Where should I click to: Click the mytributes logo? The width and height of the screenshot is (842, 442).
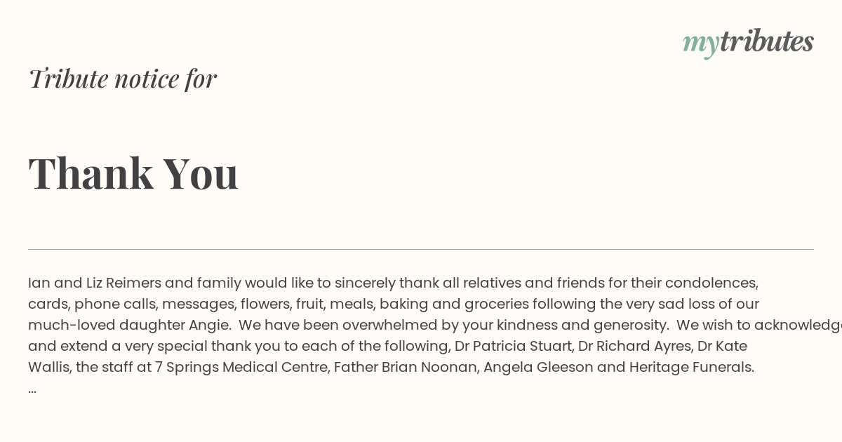click(x=748, y=42)
